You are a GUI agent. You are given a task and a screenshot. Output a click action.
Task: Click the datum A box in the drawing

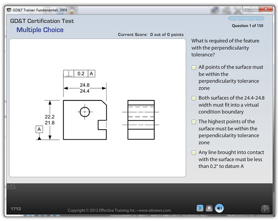point(39,129)
